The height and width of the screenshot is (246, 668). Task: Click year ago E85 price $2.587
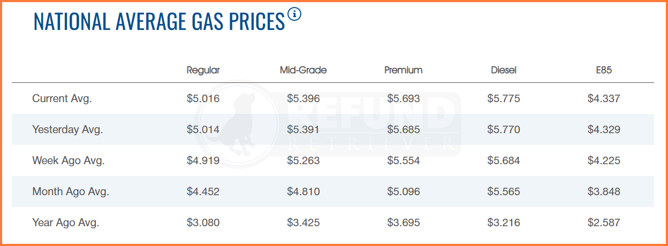(x=604, y=222)
